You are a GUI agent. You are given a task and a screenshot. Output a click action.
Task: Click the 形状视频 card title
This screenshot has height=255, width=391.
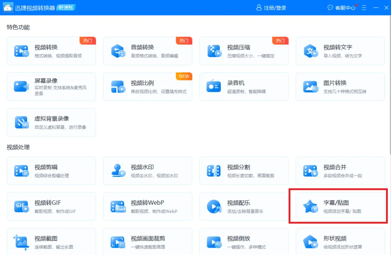pos(335,239)
